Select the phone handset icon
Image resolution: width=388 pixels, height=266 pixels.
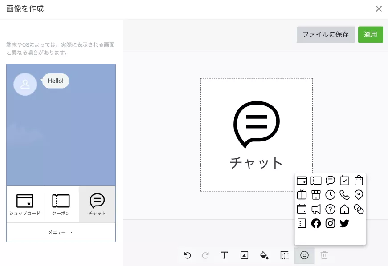pyautogui.click(x=344, y=195)
